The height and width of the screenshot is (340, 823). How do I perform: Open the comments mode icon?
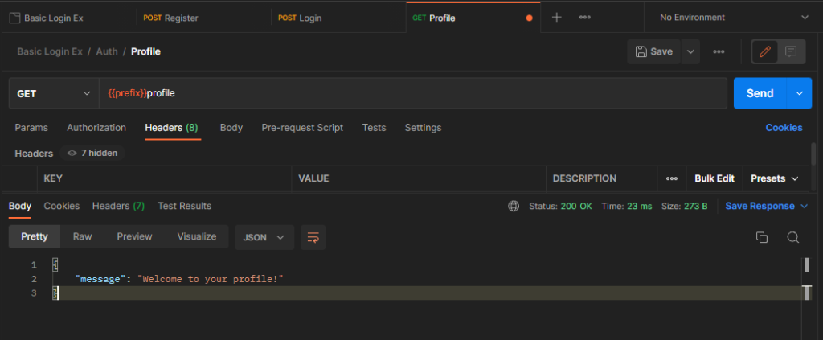click(x=791, y=51)
